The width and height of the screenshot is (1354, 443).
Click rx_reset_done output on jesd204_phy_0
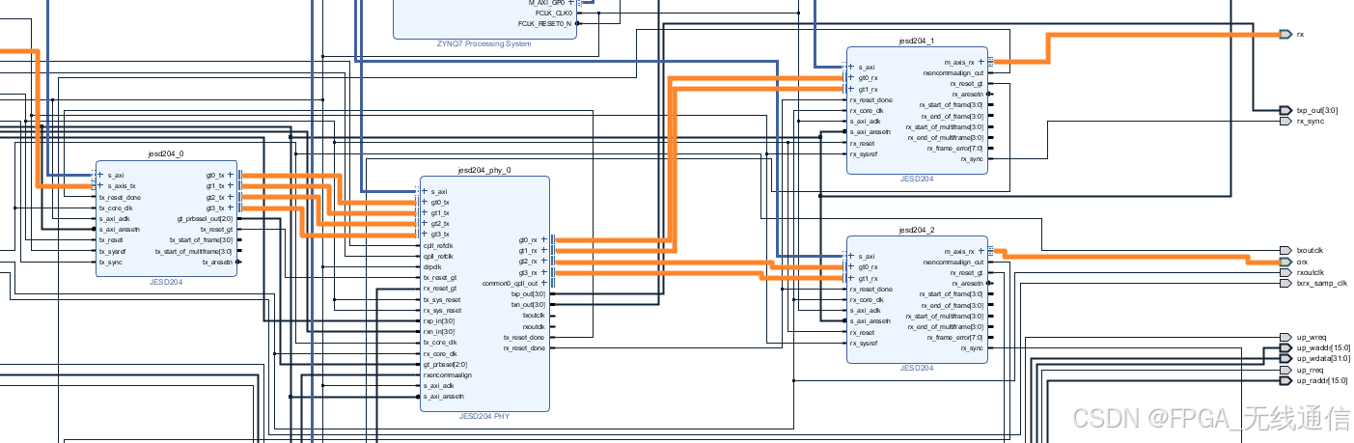(525, 347)
